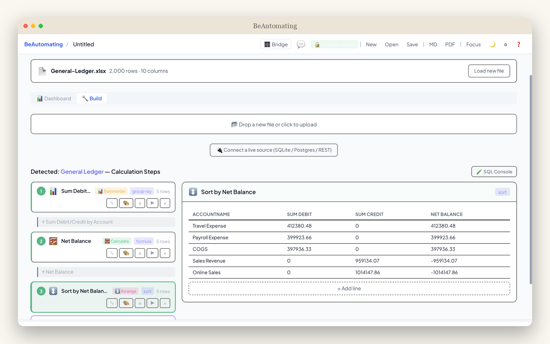The image size is (550, 344).
Task: Open the chat speech bubble icon
Action: 301,44
